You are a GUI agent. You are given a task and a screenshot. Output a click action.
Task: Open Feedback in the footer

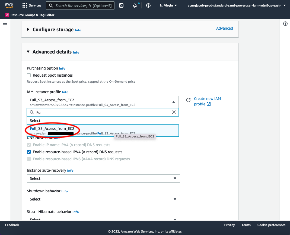[x=12, y=225]
